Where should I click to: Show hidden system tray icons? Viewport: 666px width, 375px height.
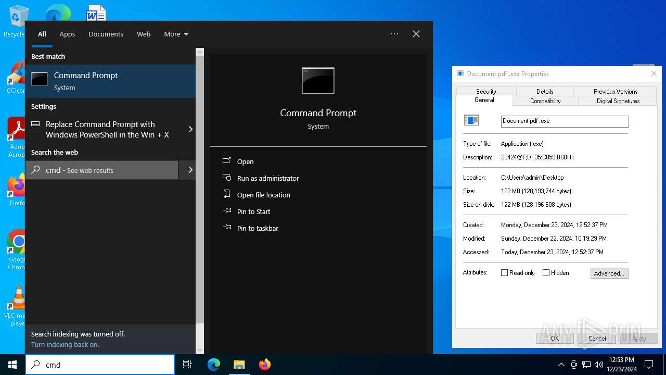(561, 365)
